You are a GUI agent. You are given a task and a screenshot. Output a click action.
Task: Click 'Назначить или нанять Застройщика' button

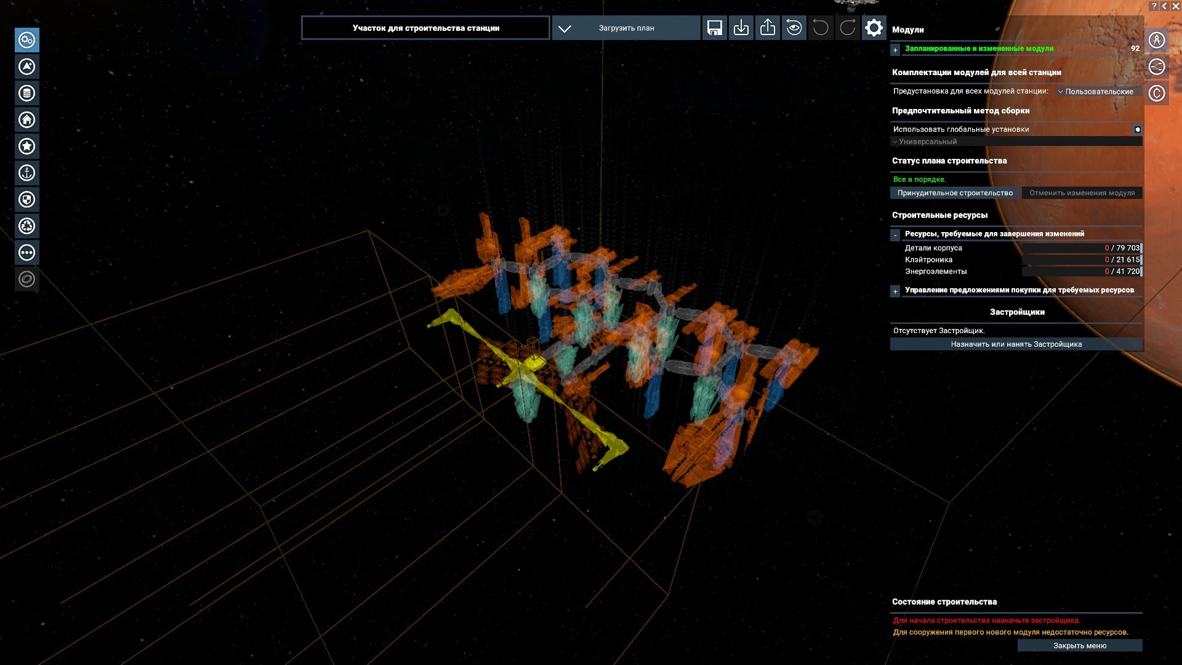1016,344
